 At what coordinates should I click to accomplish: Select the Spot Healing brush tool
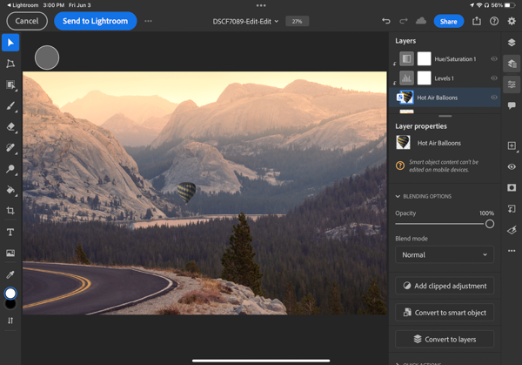pos(10,148)
